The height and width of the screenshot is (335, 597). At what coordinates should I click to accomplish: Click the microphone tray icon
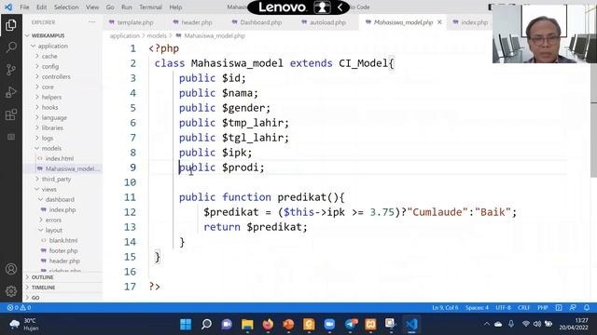pos(511,324)
